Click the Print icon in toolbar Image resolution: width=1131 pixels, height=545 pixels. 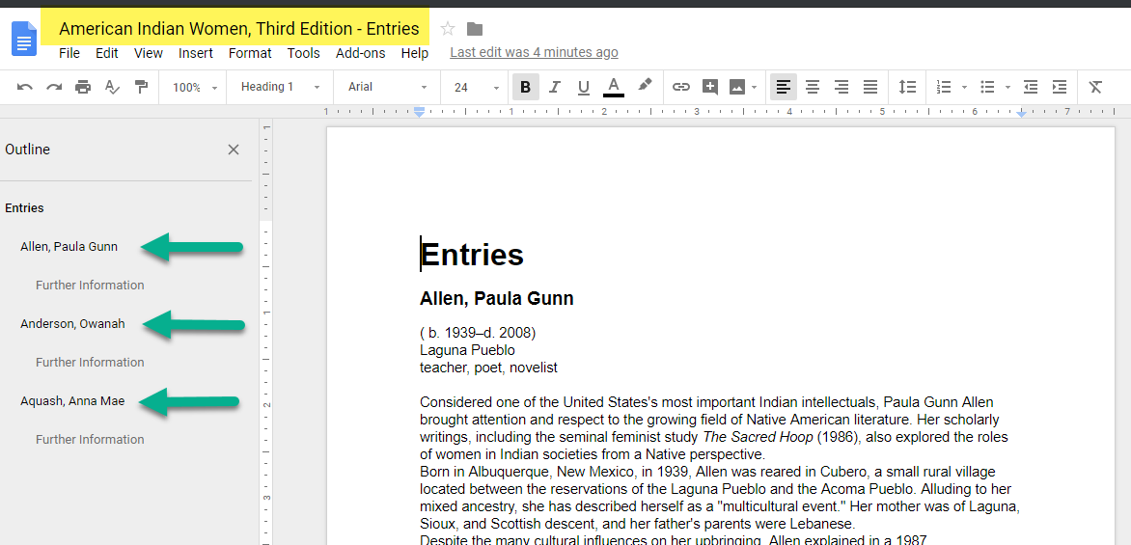[x=83, y=87]
